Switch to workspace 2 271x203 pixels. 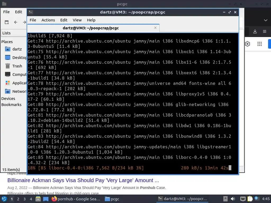[18, 199]
